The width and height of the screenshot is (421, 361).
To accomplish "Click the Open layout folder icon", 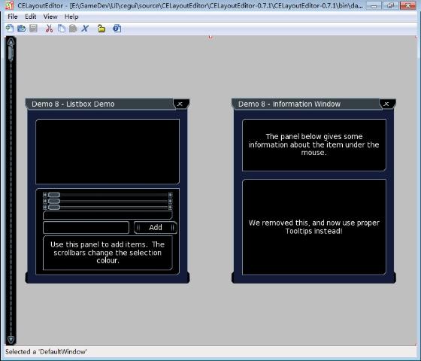I will click(22, 29).
